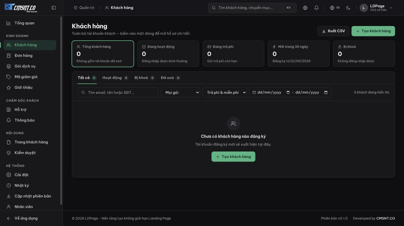
Task: Click the top 'Tạo khách hàng' button
Action: (x=373, y=31)
